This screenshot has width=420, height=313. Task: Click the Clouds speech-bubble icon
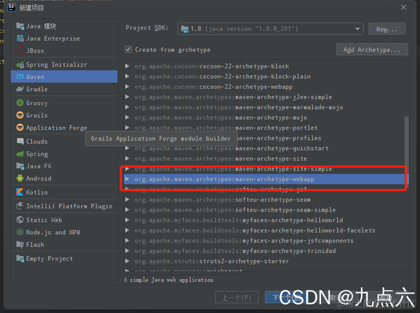tap(20, 142)
